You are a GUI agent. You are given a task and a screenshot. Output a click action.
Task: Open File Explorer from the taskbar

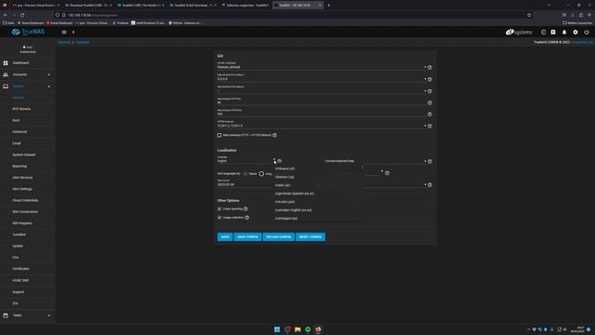coord(297,329)
